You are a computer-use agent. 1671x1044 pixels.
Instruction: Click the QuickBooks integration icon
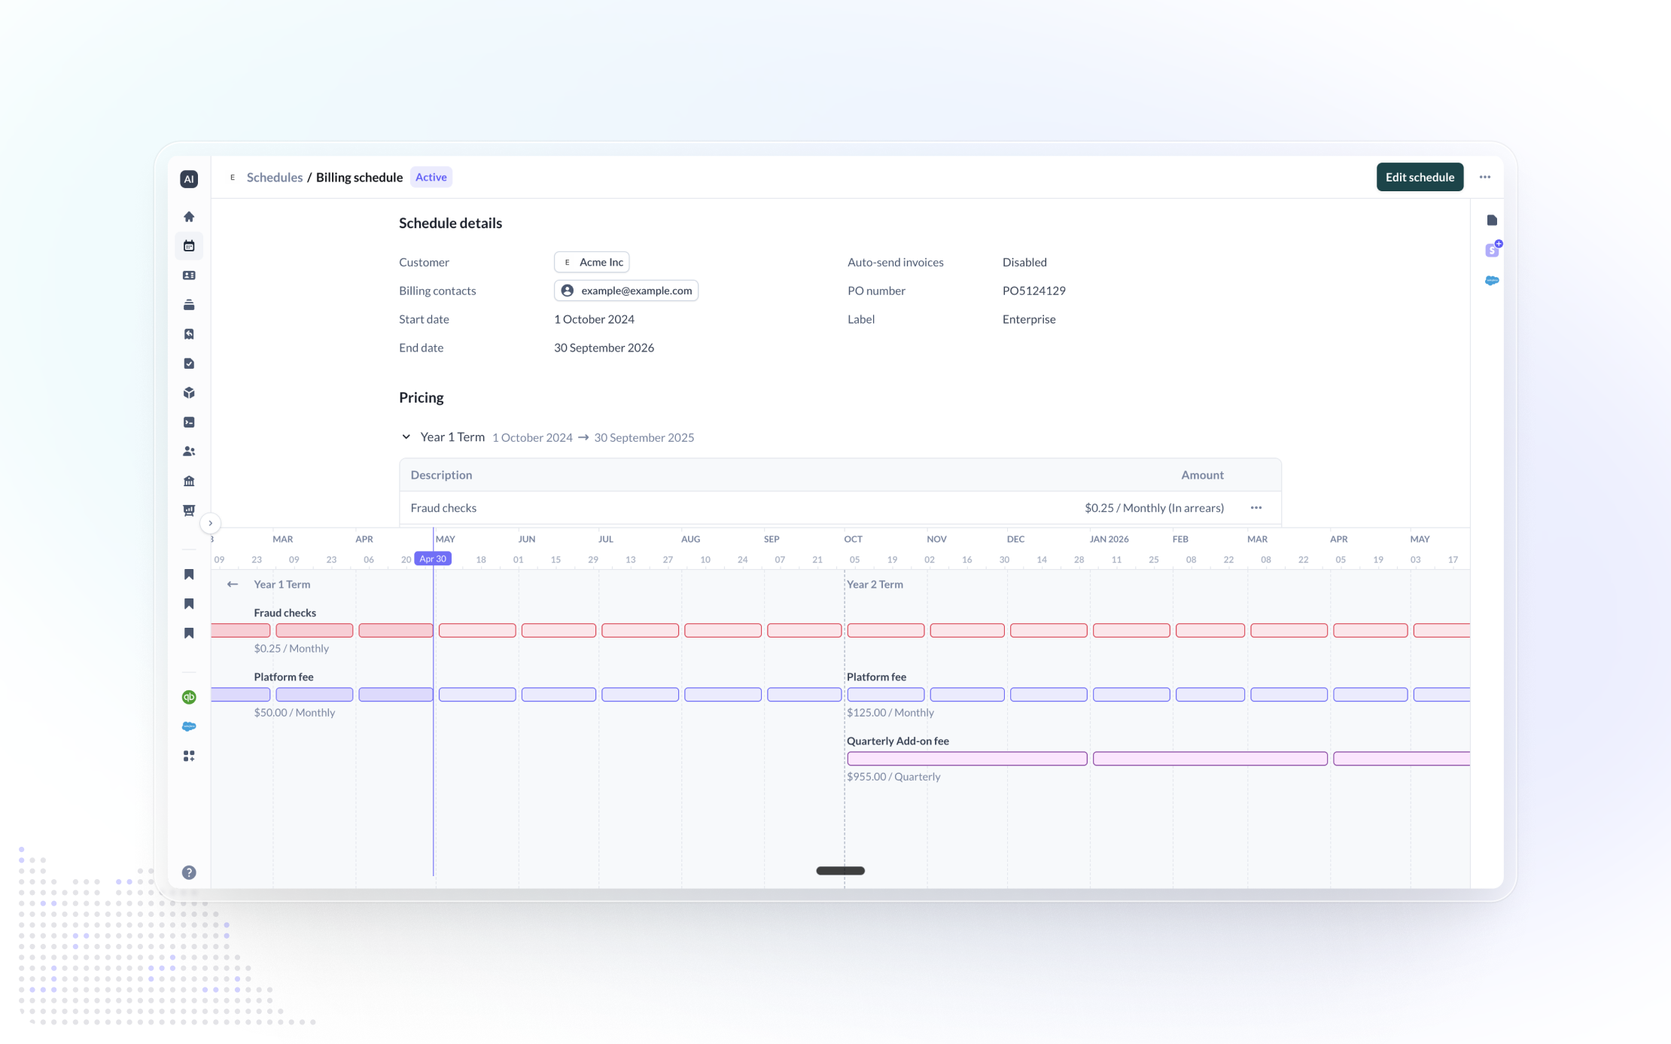point(189,697)
